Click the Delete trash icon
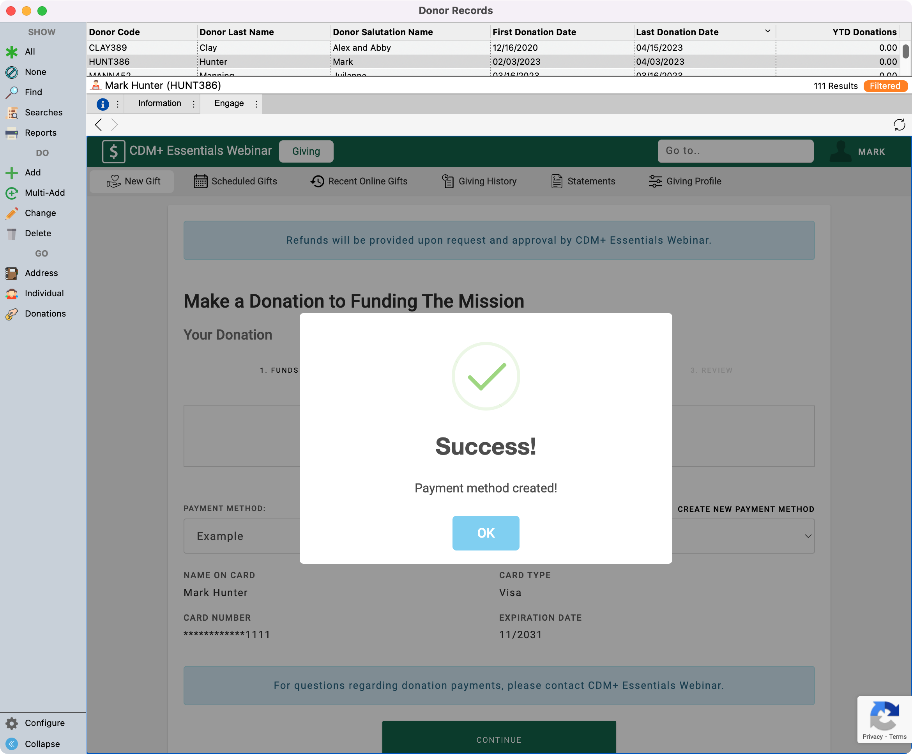Image resolution: width=912 pixels, height=754 pixels. point(12,234)
